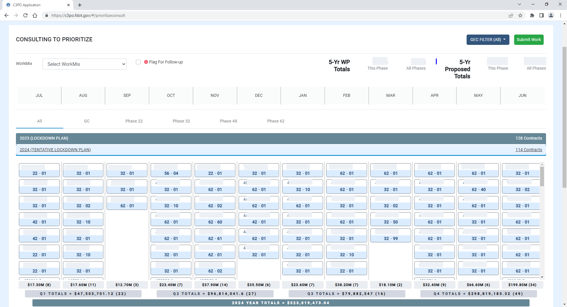Viewport: 567px width, 307px height.
Task: Click the 56 - 04 contract card
Action: [171, 170]
